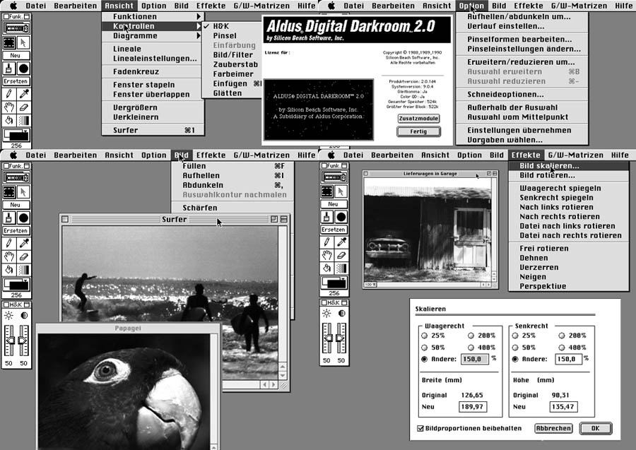Select Waagerecht 50% radio button
The height and width of the screenshot is (450, 636).
(424, 348)
